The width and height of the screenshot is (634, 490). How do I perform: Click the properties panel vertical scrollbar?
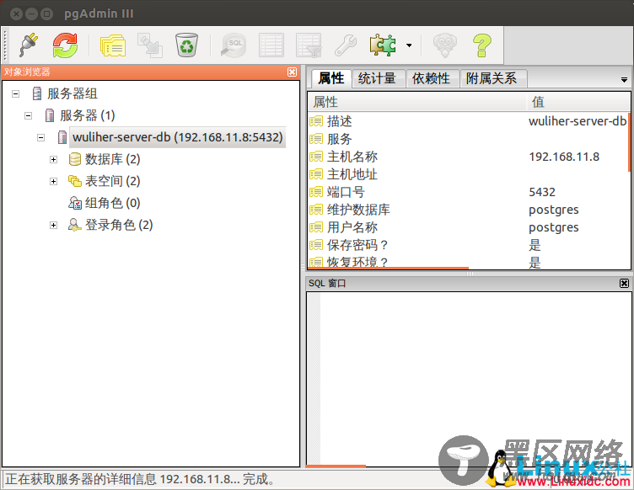629,142
